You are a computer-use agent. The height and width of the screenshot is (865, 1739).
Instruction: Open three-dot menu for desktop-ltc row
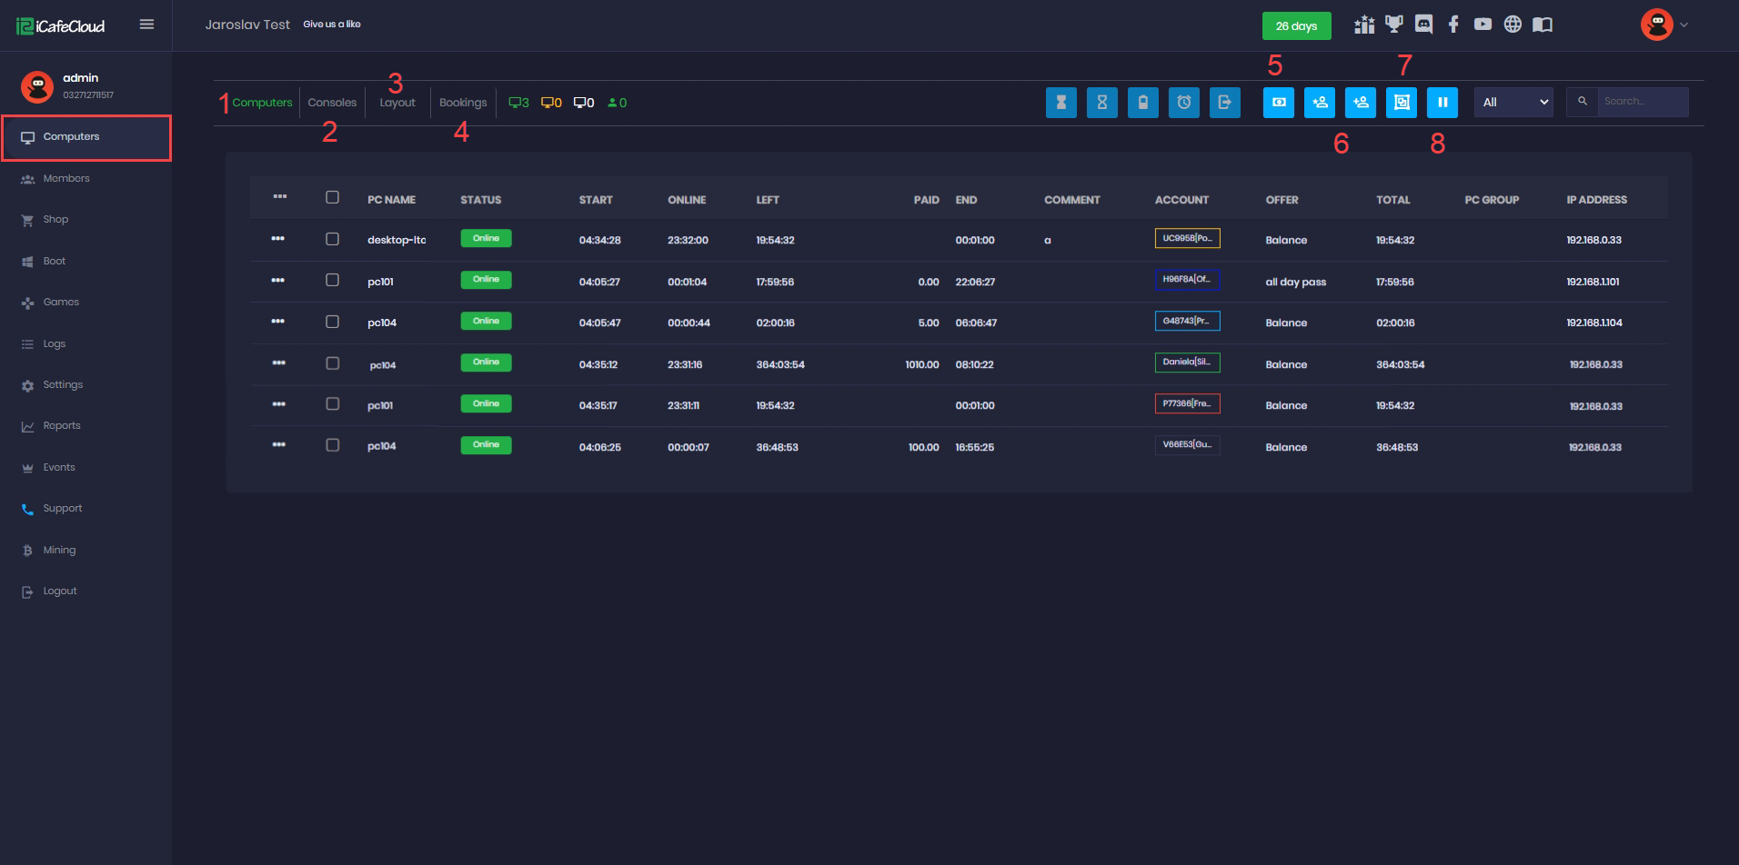click(x=278, y=239)
